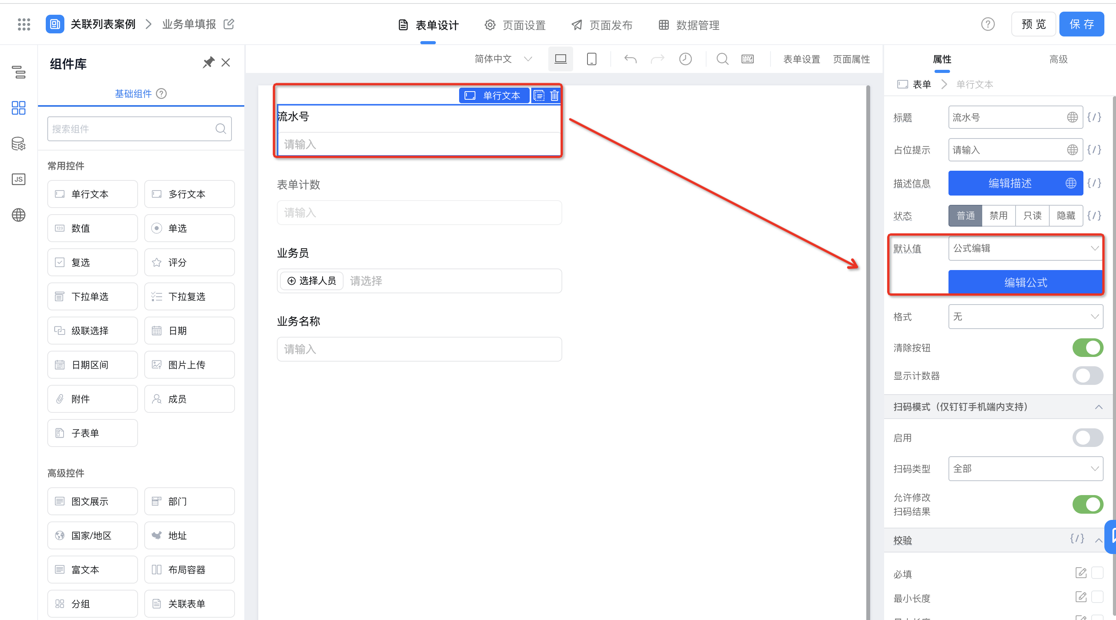Redo the canvas change
Viewport: 1116px width, 620px height.
coord(657,59)
